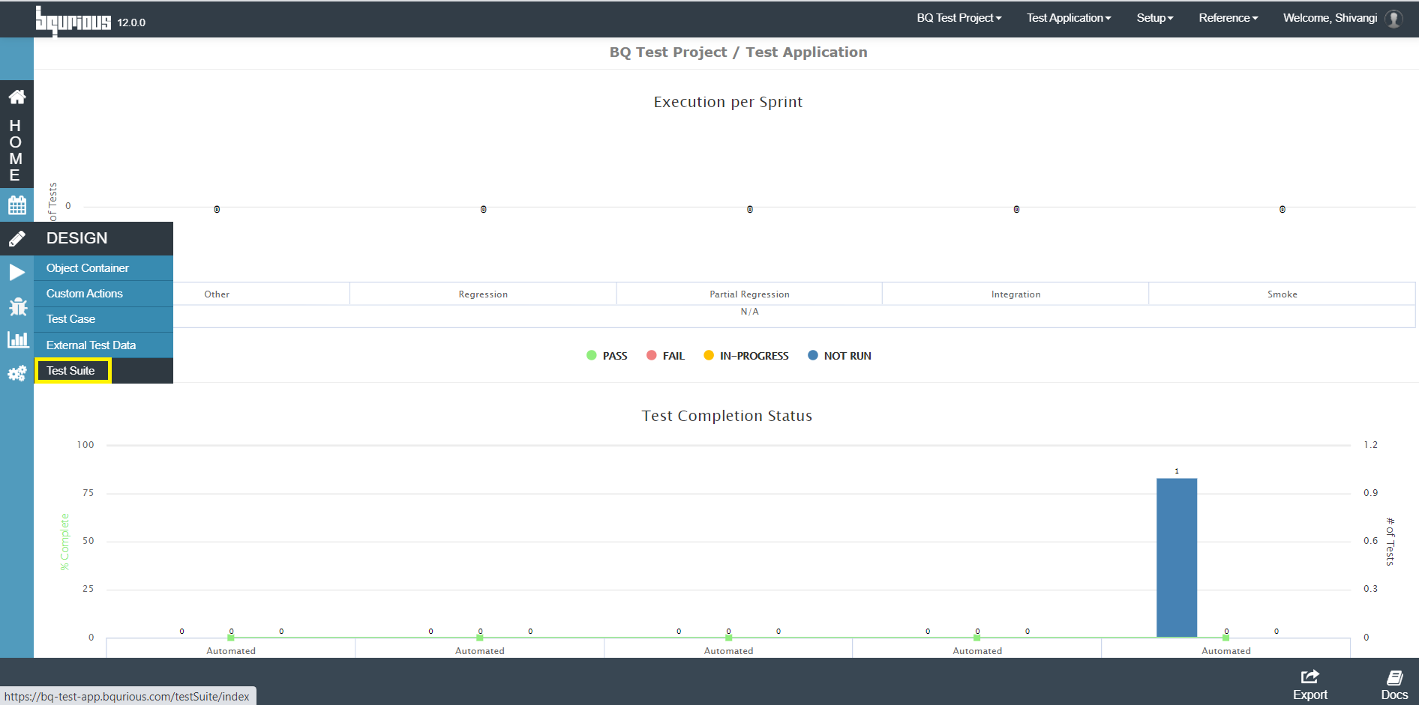The height and width of the screenshot is (705, 1419).
Task: Click the data point above Regression
Action: tap(483, 209)
